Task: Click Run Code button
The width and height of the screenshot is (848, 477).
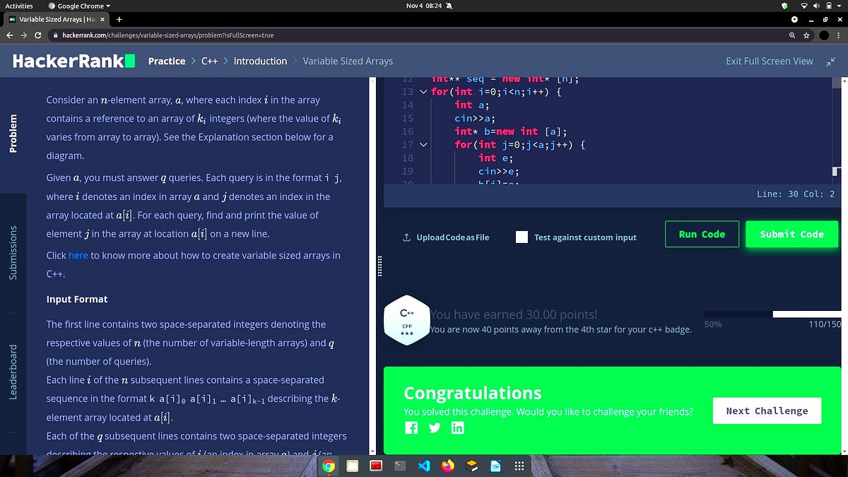Action: (x=702, y=234)
